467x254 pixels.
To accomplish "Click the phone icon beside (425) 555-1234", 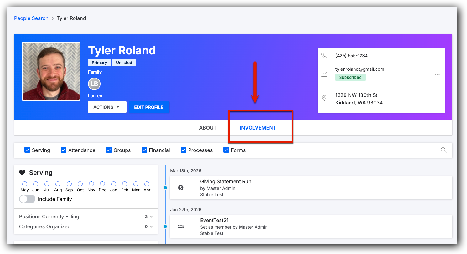I will [324, 56].
